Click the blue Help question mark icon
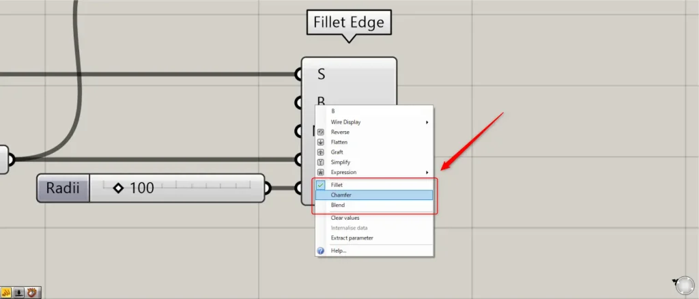 [321, 251]
